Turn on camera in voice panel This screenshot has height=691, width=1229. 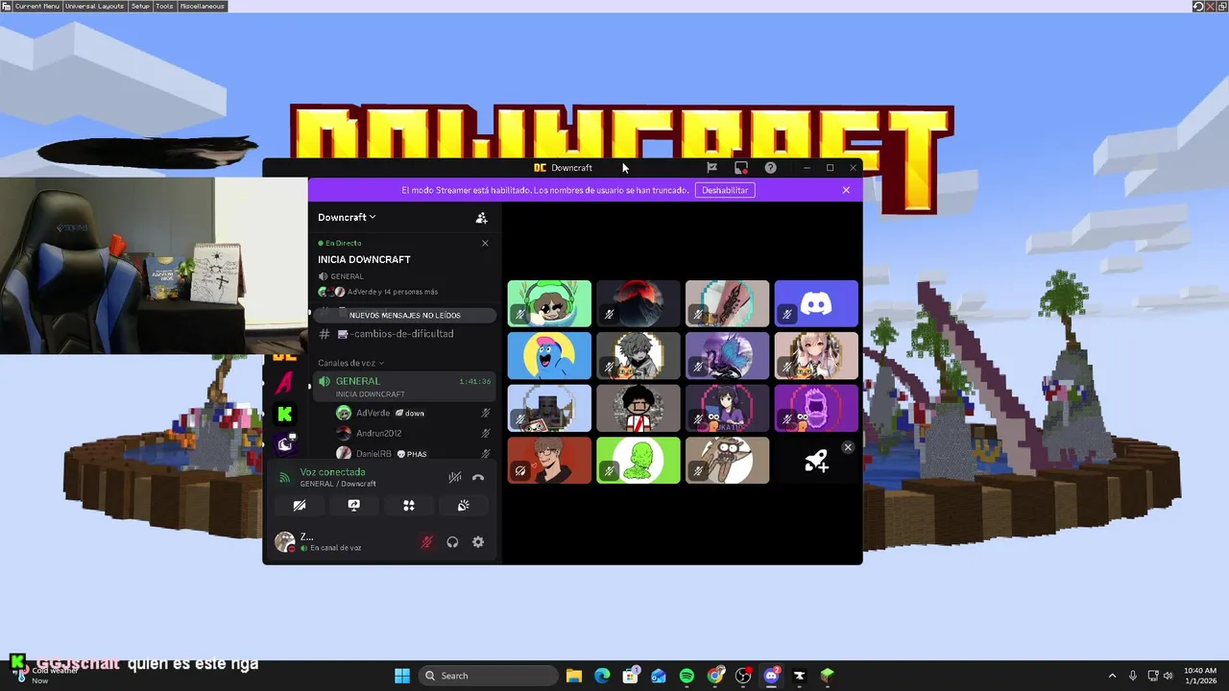point(300,506)
